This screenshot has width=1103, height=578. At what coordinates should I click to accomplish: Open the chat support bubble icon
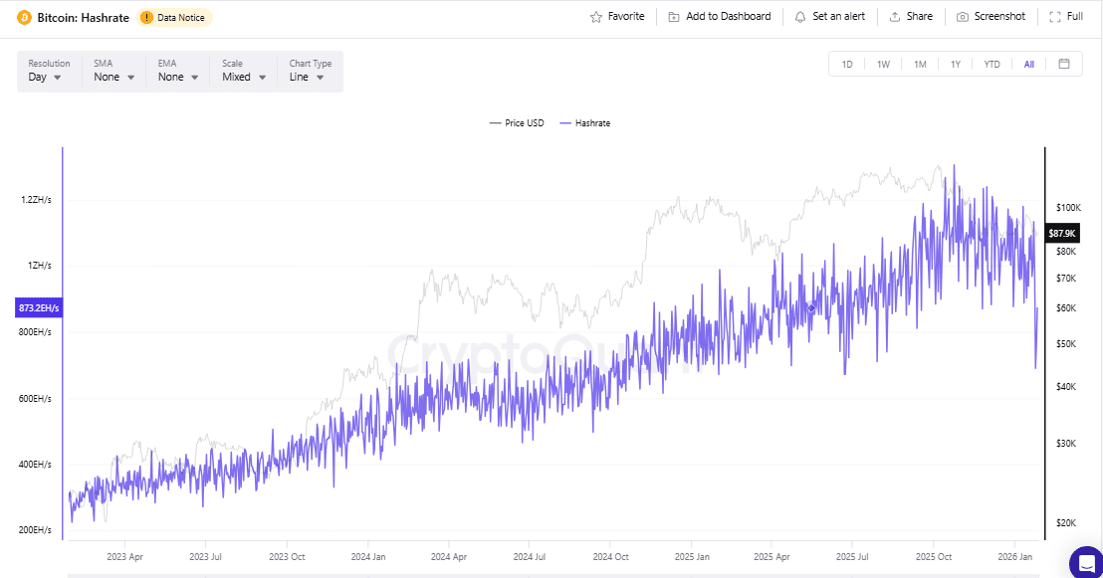[x=1085, y=563]
